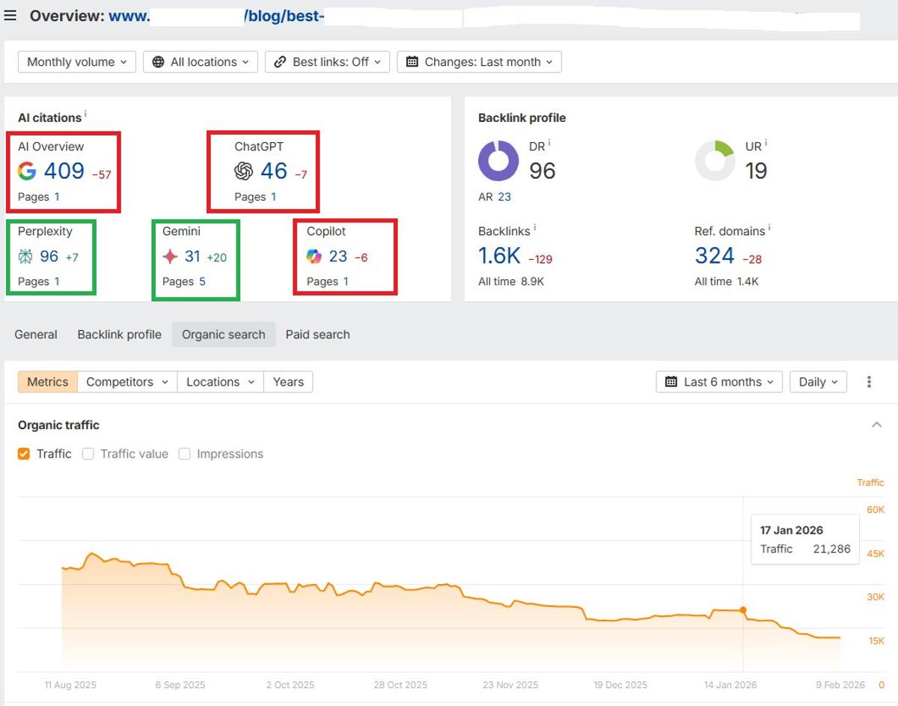The width and height of the screenshot is (898, 706).
Task: Click the Google icon under AI Overview
Action: pyautogui.click(x=27, y=170)
